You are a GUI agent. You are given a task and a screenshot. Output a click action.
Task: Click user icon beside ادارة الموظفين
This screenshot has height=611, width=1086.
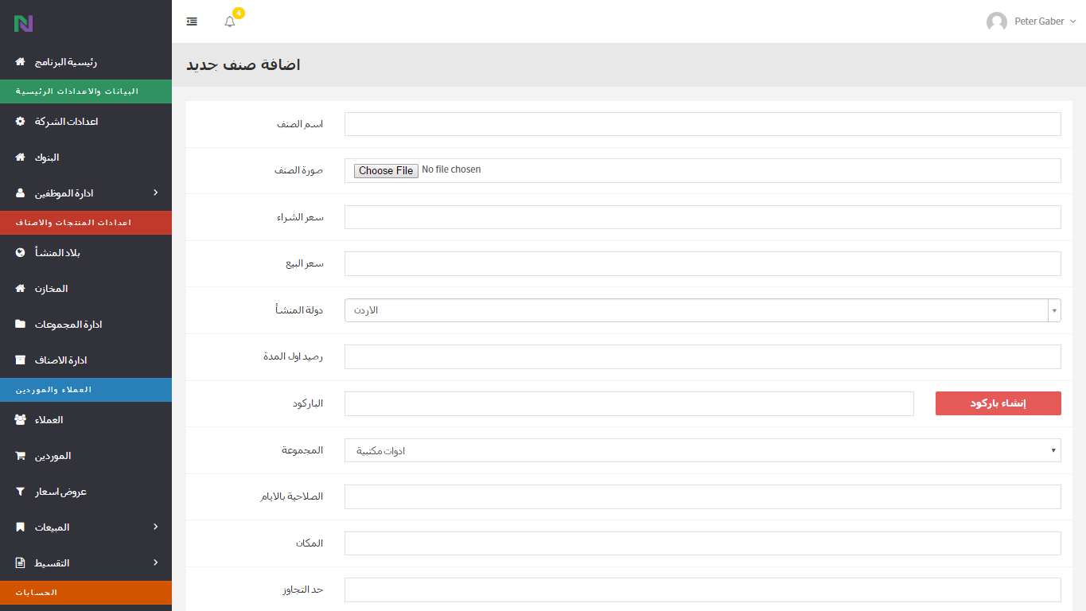point(21,193)
